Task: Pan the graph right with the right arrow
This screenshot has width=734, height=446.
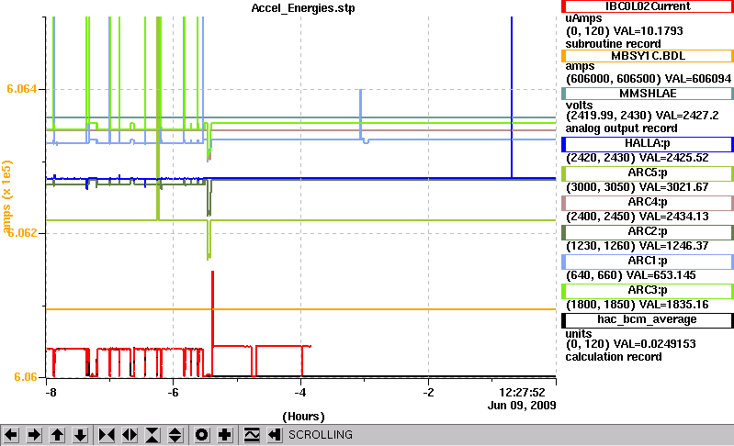Action: [x=34, y=435]
